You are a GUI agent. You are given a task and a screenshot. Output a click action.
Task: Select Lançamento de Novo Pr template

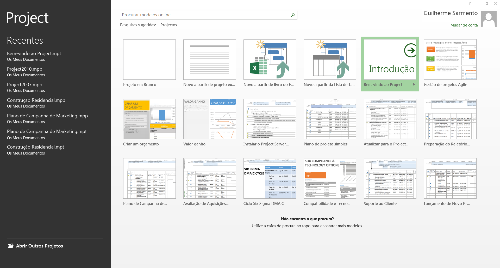pyautogui.click(x=450, y=178)
